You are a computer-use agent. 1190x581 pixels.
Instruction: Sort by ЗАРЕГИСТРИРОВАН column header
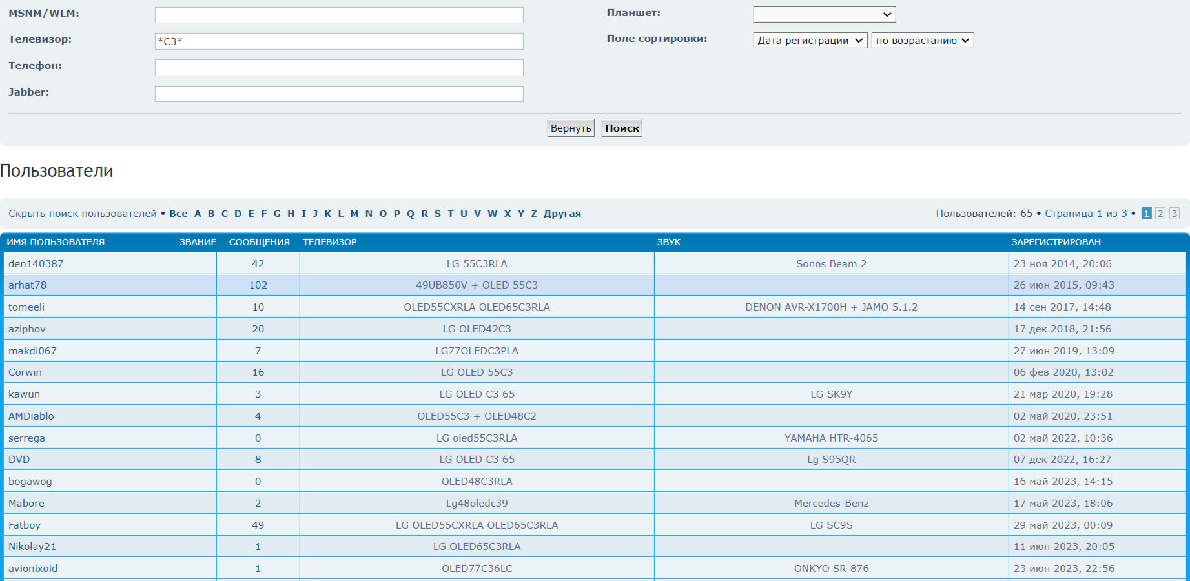(x=1056, y=242)
